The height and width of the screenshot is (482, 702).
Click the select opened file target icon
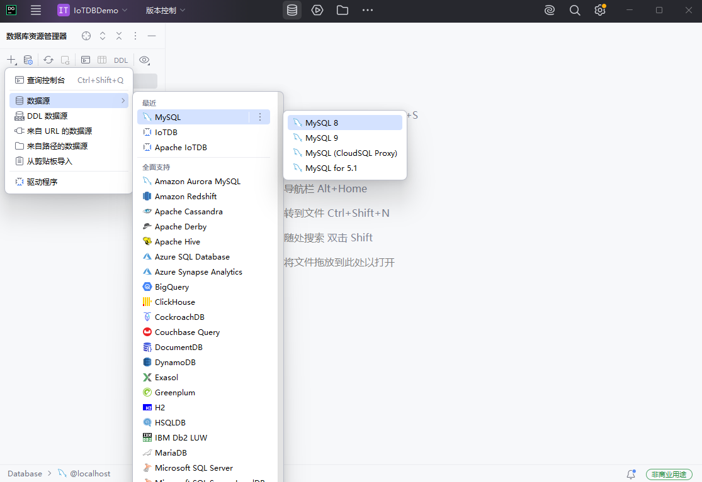click(x=86, y=36)
